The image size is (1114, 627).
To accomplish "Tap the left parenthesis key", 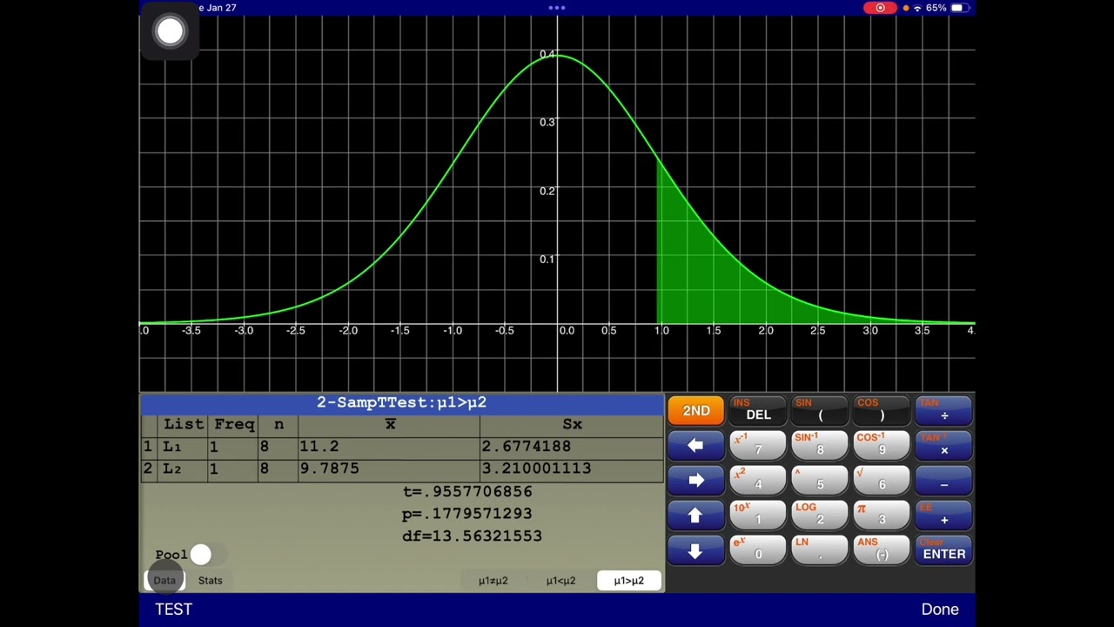I will [x=820, y=410].
